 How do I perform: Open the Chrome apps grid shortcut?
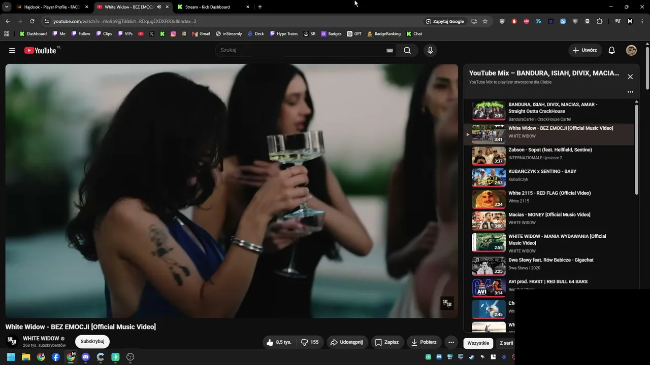[x=7, y=34]
